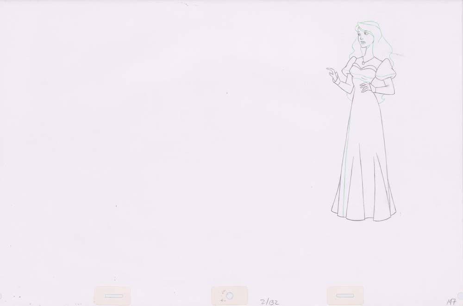Click the hand resting on her waist
This screenshot has width=463, height=306.
pyautogui.click(x=365, y=87)
